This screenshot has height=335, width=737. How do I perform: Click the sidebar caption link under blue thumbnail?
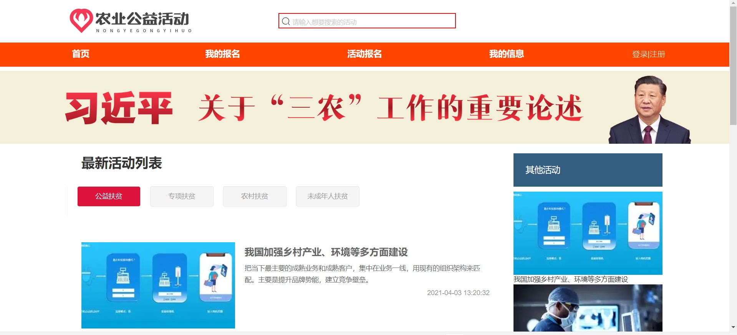pyautogui.click(x=571, y=279)
